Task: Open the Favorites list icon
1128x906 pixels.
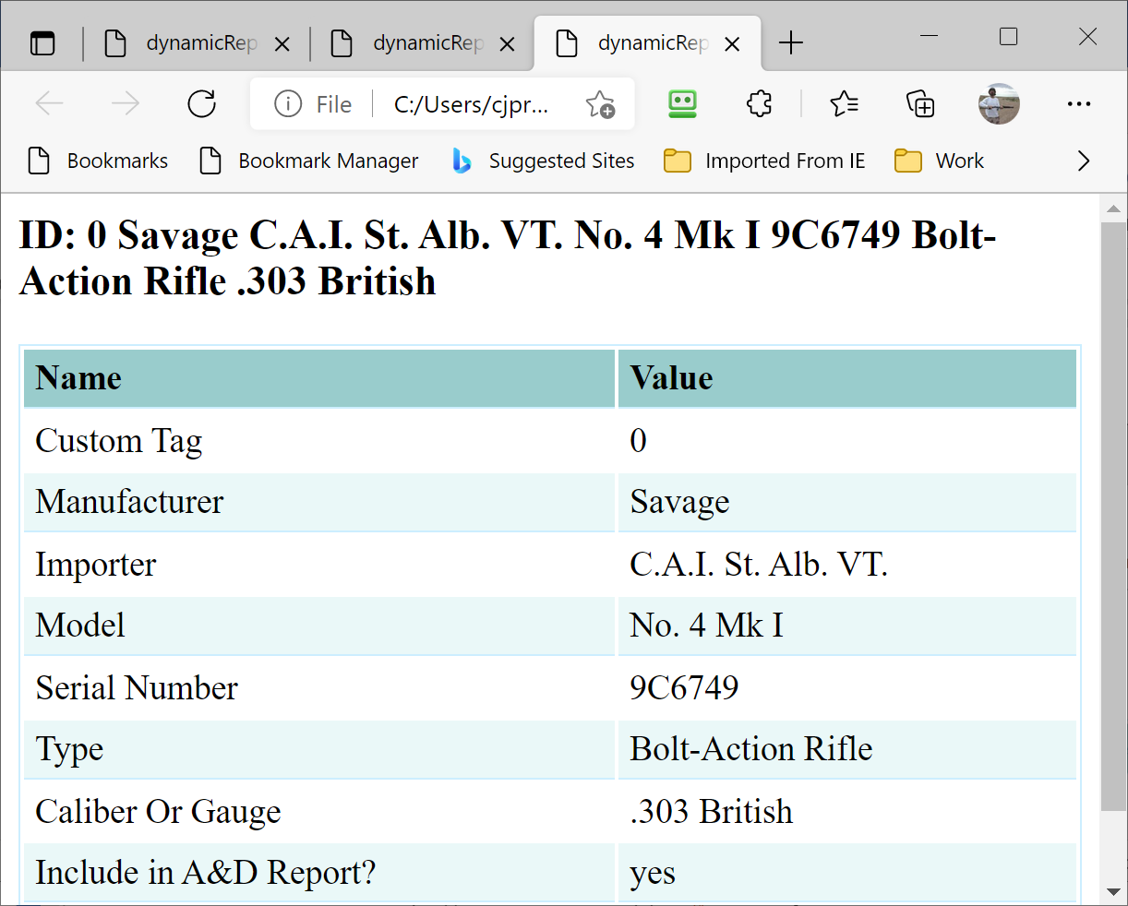Action: click(844, 103)
